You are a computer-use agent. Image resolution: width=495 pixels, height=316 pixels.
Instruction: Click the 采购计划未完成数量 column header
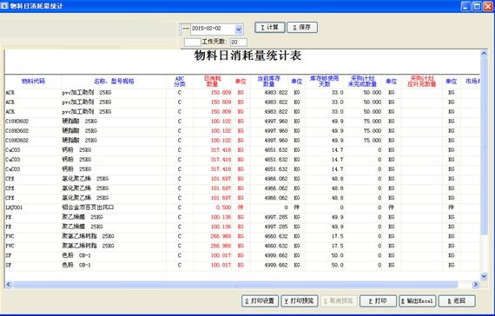pos(362,81)
